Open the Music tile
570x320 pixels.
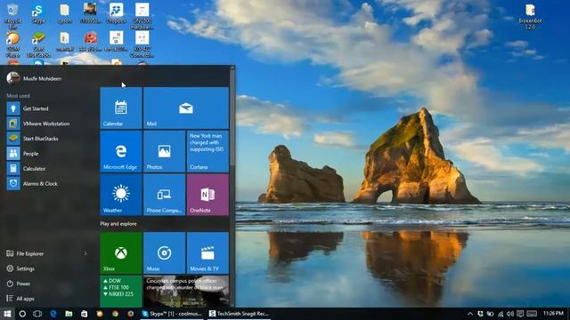[164, 252]
